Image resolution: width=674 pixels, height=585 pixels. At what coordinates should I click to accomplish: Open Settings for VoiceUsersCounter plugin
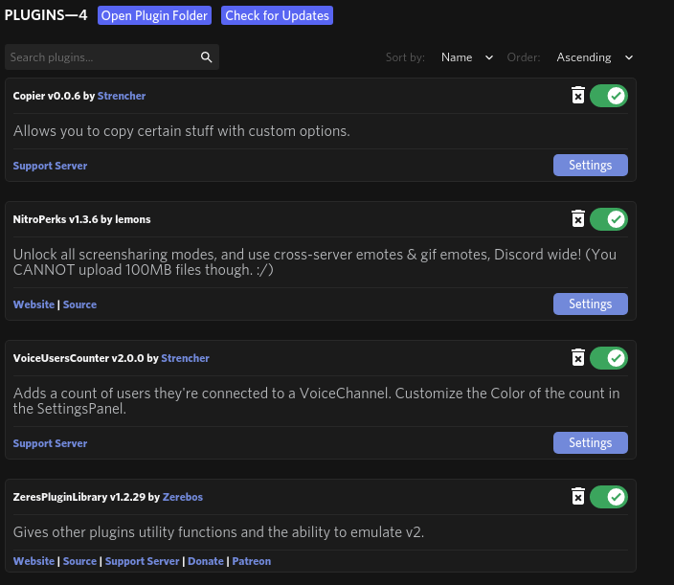point(590,442)
